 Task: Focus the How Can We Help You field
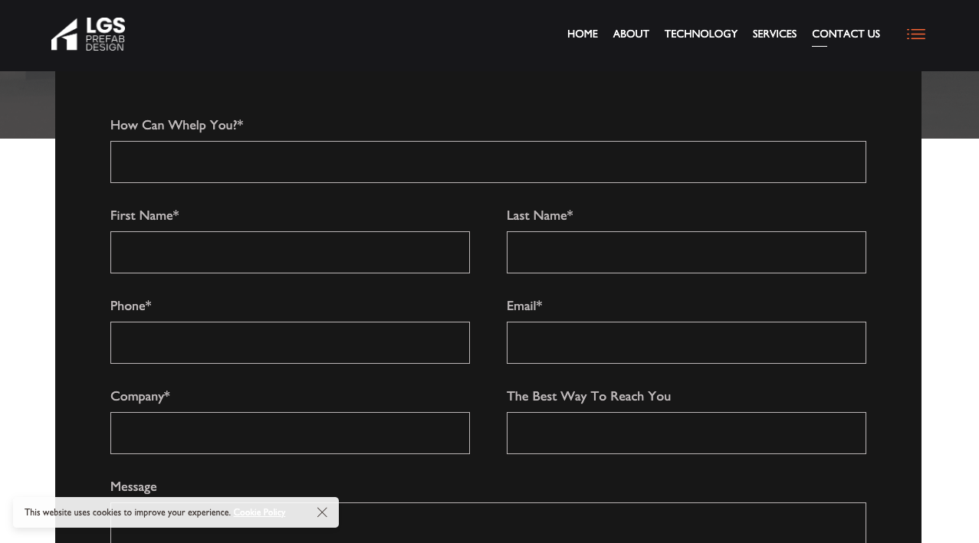[488, 162]
